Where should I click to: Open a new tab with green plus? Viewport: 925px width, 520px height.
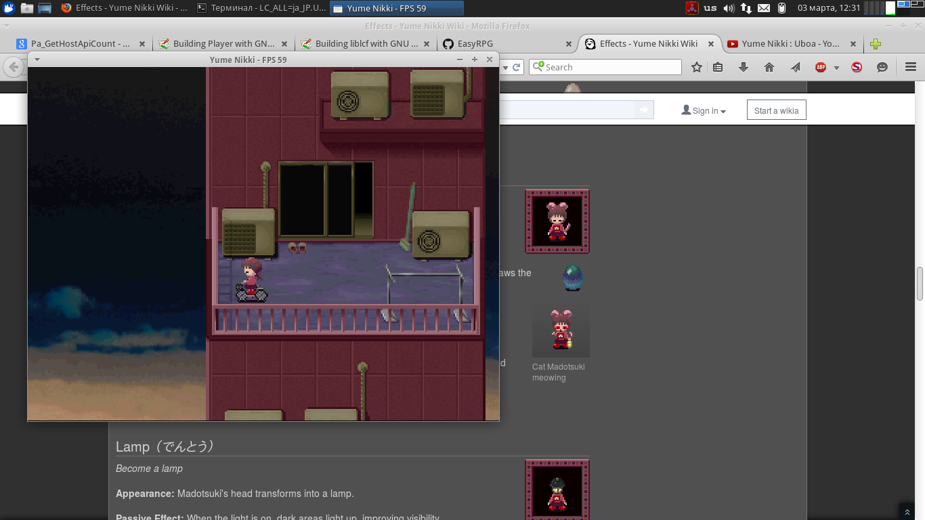876,44
